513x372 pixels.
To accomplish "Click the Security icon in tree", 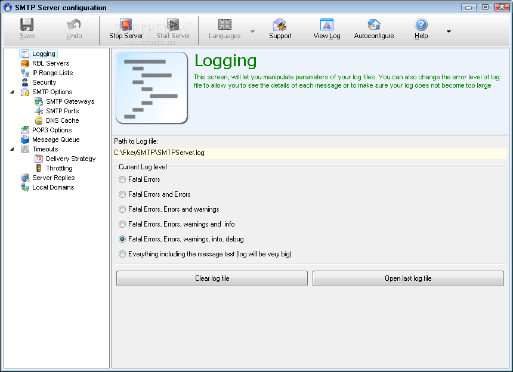I will 25,82.
